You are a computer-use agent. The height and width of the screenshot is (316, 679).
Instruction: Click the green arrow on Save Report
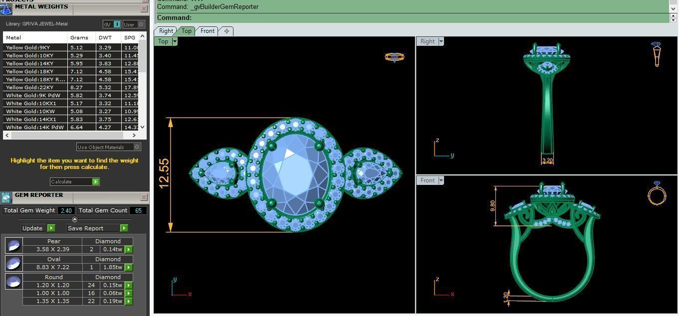[124, 228]
